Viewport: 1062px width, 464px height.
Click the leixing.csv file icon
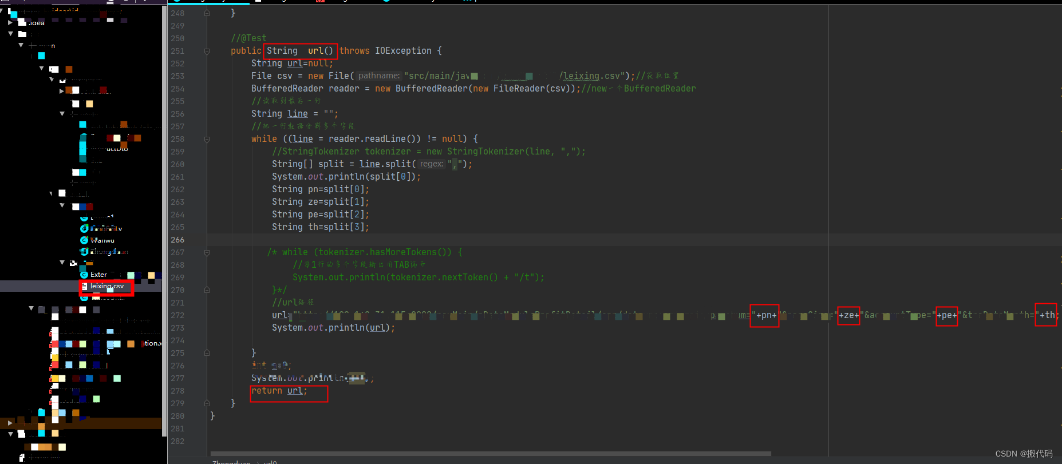[x=84, y=286]
